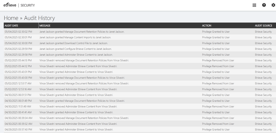Screen dimensions: 276x133
Task: Sort by the Audit Date column header
Action: pyautogui.click(x=11, y=26)
